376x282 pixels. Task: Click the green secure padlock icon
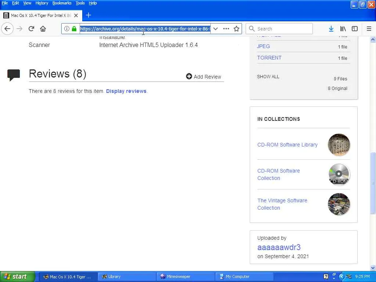coord(74,29)
